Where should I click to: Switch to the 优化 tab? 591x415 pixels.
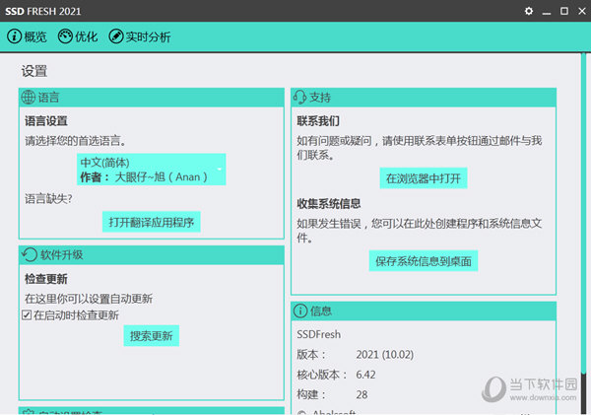78,36
